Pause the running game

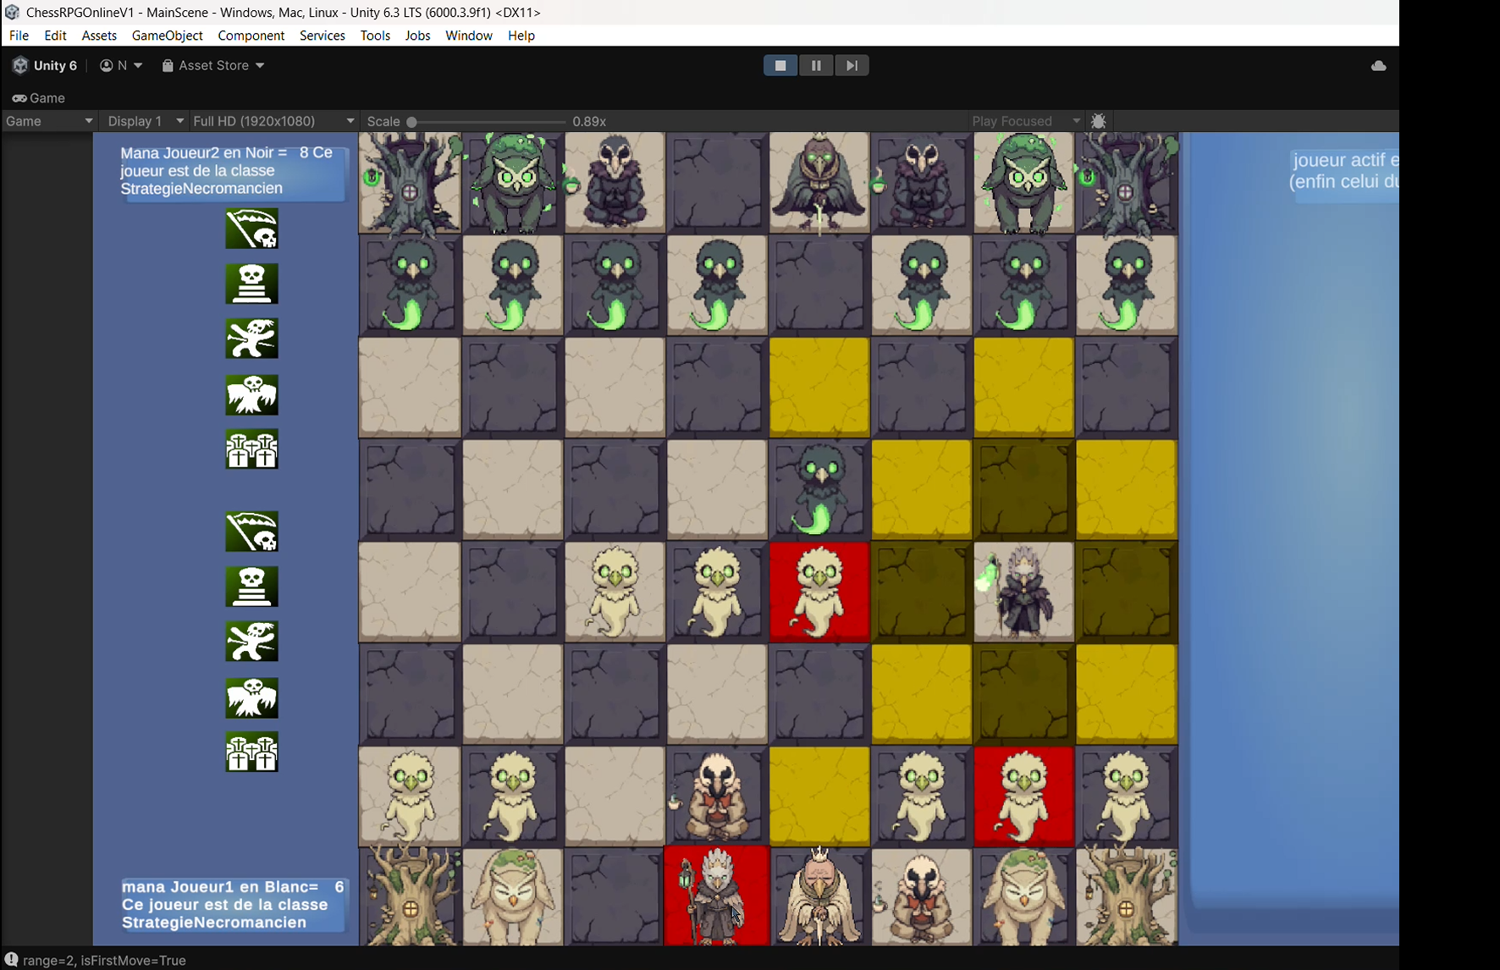coord(816,65)
